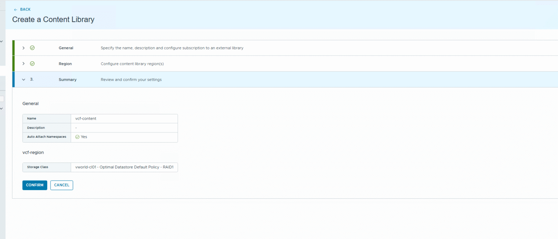Click lower chevron in left sidebar
This screenshot has height=239, width=558.
point(1,108)
